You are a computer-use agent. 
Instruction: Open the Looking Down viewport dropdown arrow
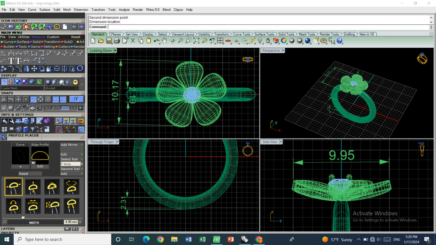(x=115, y=51)
